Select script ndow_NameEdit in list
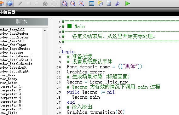The width and height of the screenshot is (179, 115). click(12, 41)
